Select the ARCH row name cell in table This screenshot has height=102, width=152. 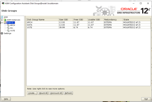click(42, 22)
